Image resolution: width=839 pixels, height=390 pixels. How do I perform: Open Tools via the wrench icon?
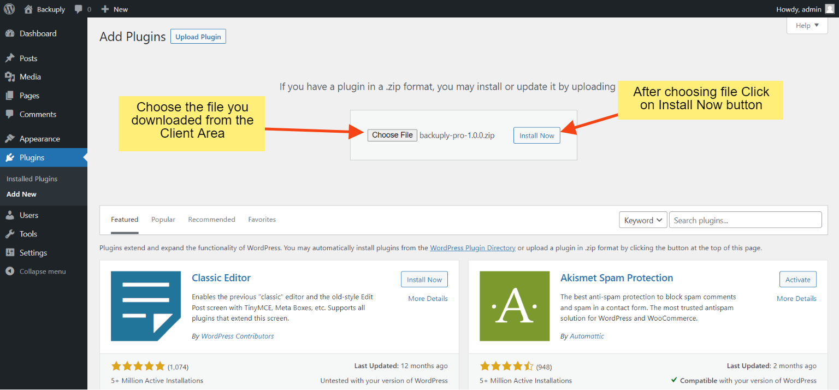(10, 234)
